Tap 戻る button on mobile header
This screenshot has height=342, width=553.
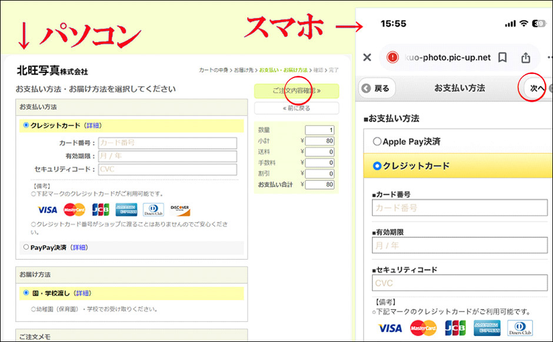tap(376, 88)
